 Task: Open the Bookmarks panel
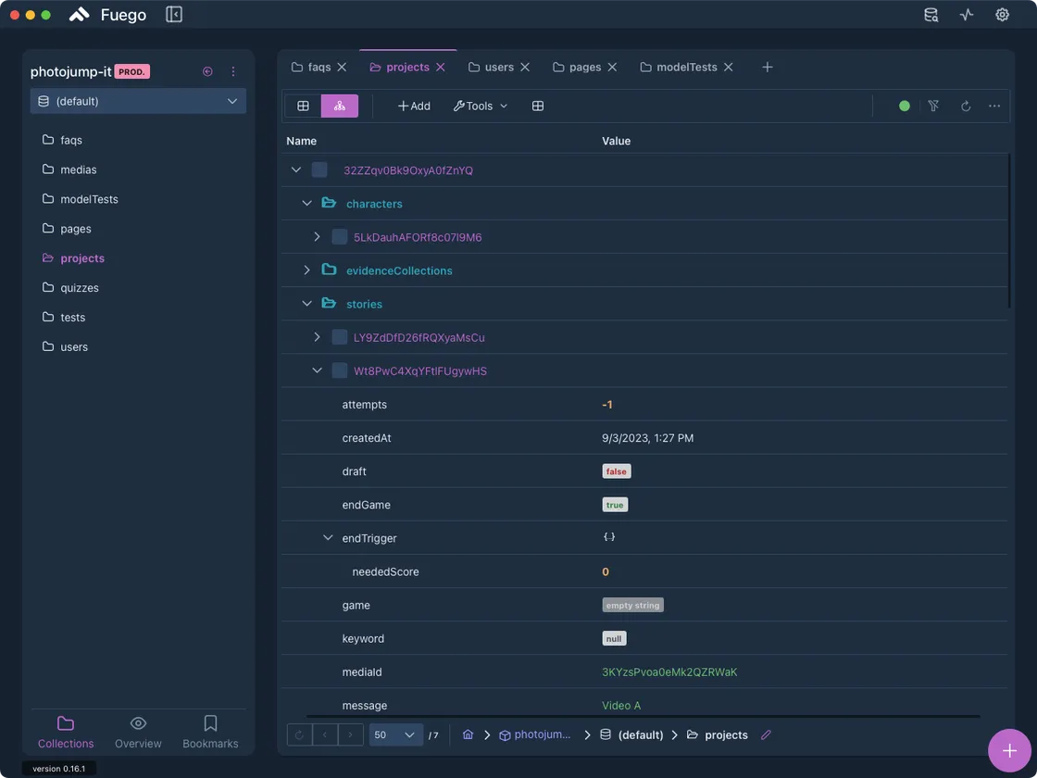click(210, 733)
